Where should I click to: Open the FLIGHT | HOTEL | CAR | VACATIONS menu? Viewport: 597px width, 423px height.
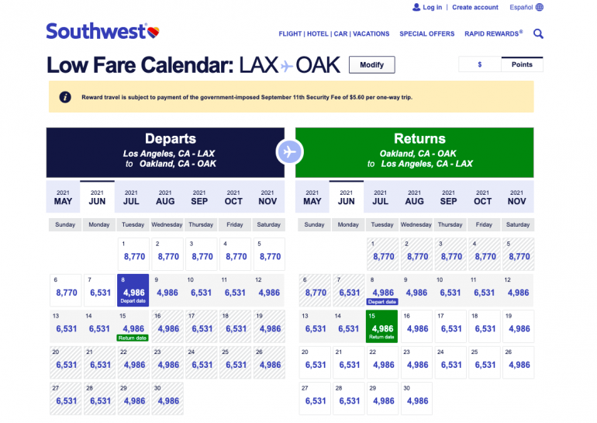click(333, 34)
